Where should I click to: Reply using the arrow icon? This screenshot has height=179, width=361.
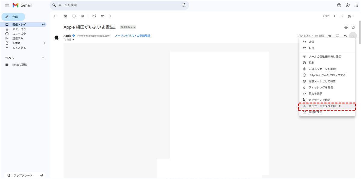tap(345, 36)
